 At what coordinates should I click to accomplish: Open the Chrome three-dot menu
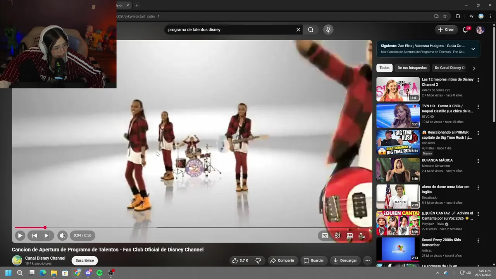pos(491,16)
